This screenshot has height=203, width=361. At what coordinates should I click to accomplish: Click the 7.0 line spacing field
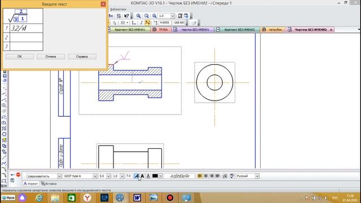(129, 176)
